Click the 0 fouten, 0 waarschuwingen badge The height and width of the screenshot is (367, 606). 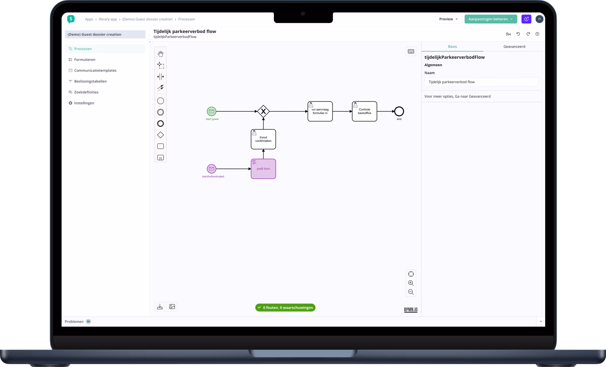coord(285,307)
